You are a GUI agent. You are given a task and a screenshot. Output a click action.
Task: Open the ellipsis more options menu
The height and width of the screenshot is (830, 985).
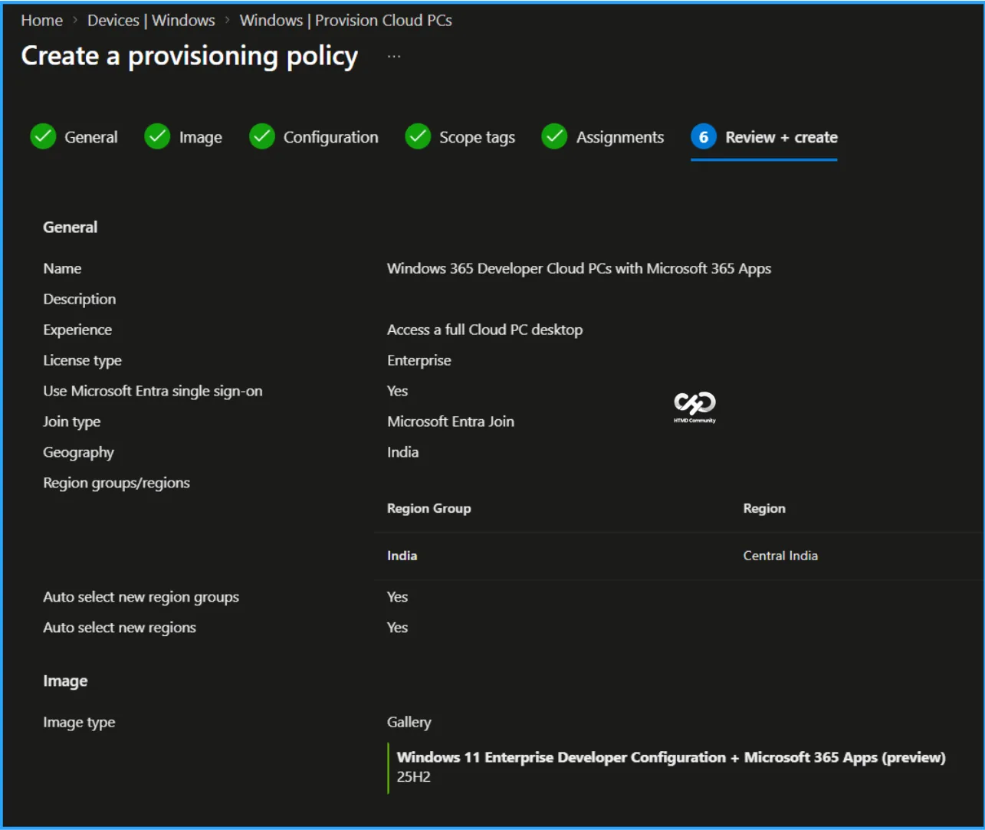(394, 57)
